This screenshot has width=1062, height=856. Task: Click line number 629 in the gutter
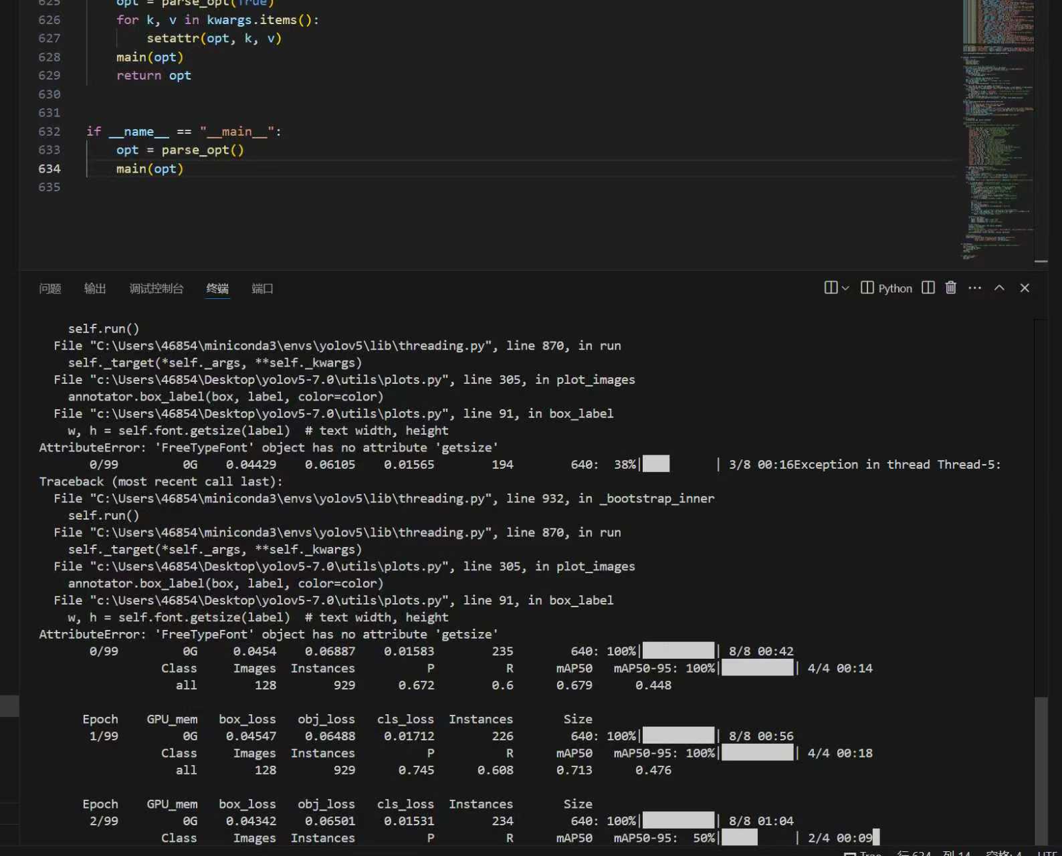(x=49, y=76)
